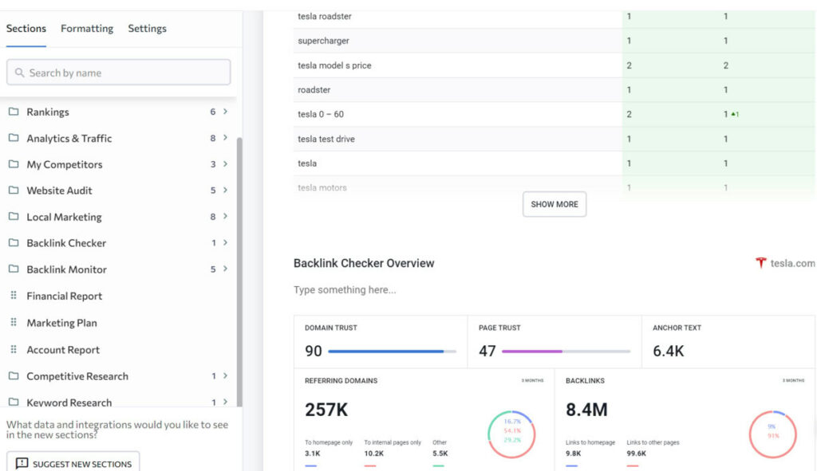Image resolution: width=817 pixels, height=471 pixels.
Task: Select the Rankings section label
Action: tap(48, 112)
